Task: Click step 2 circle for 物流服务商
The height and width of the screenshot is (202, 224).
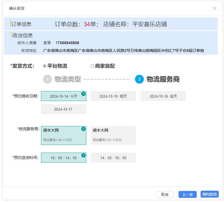Action: pos(139,79)
